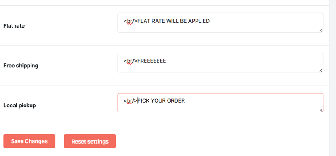Click the Save Changes button
This screenshot has width=336, height=156.
pos(29,141)
